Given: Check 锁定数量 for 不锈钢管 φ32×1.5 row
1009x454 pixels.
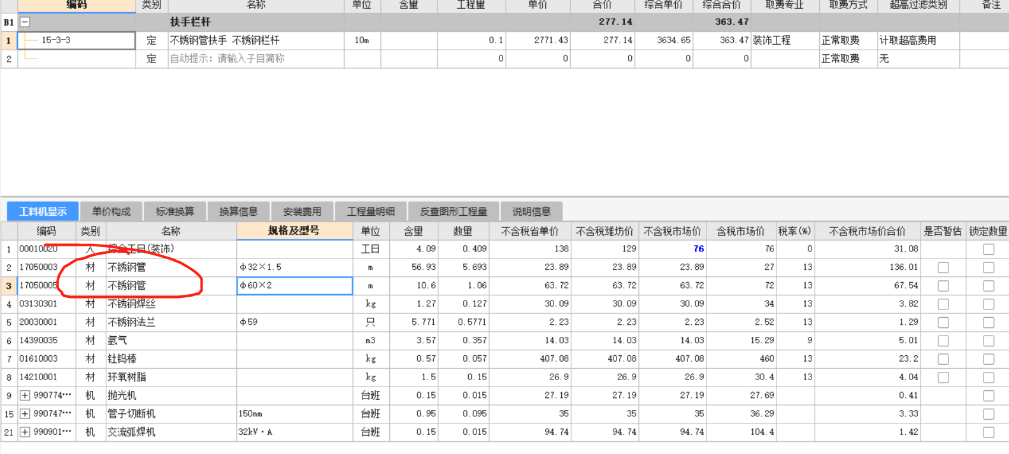Looking at the screenshot, I should click(989, 267).
